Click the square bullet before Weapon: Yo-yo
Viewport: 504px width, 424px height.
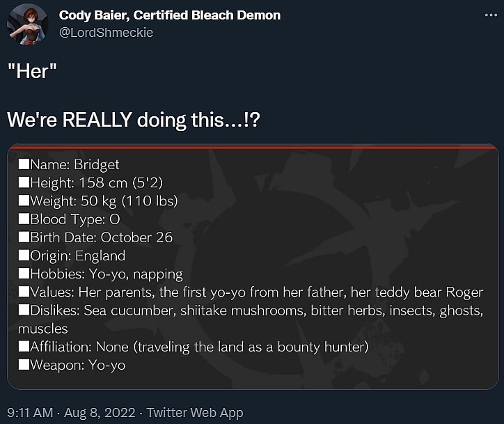(24, 365)
